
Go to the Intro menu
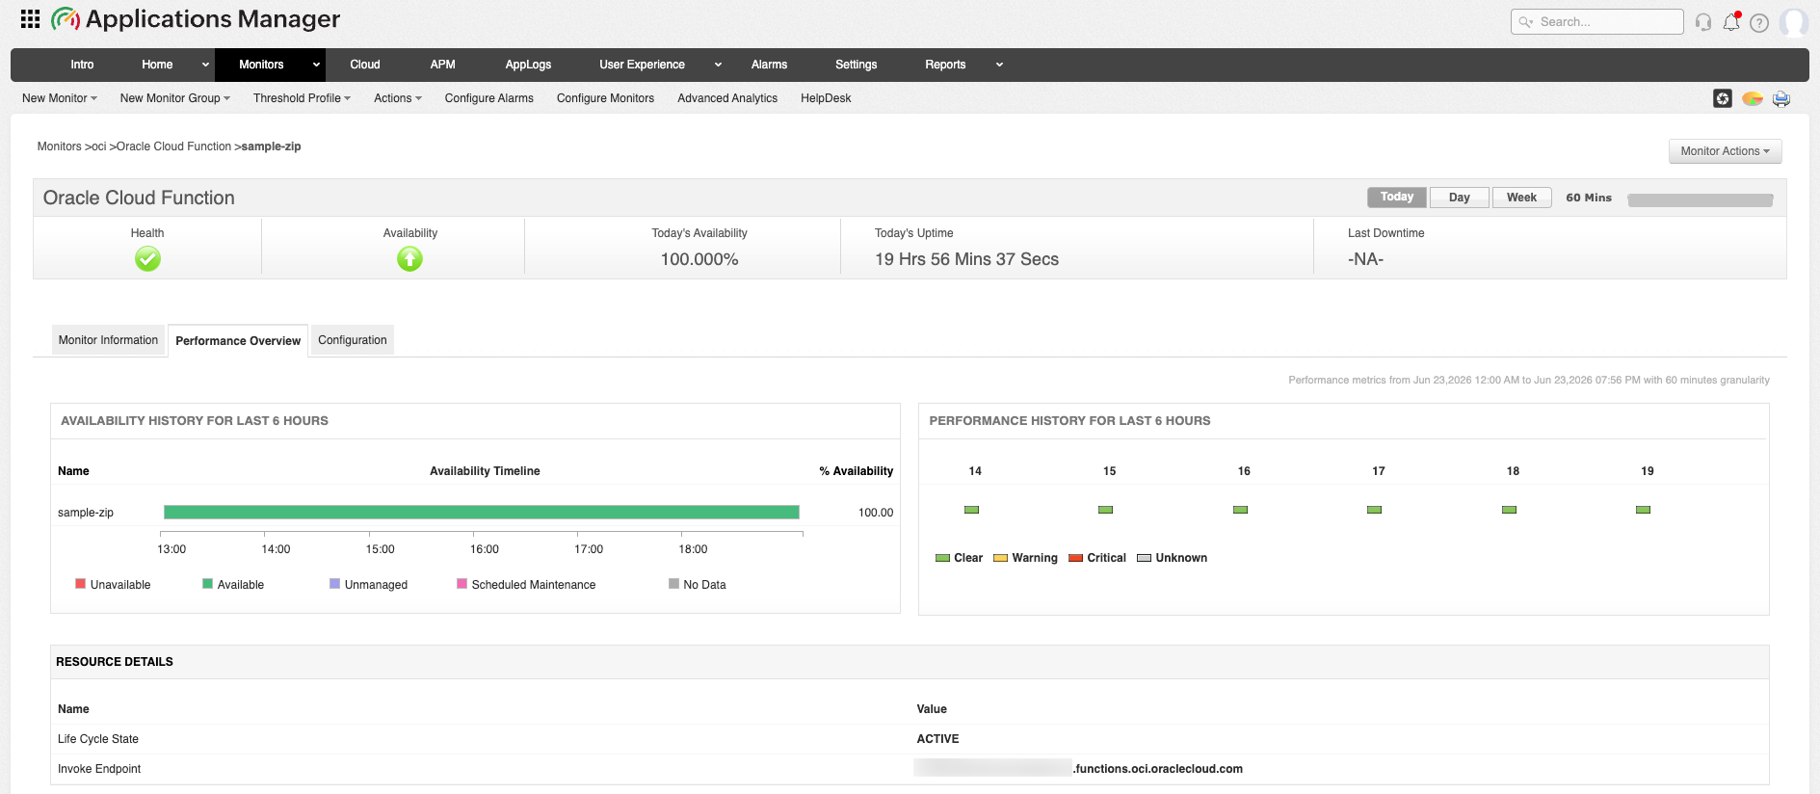coord(82,65)
